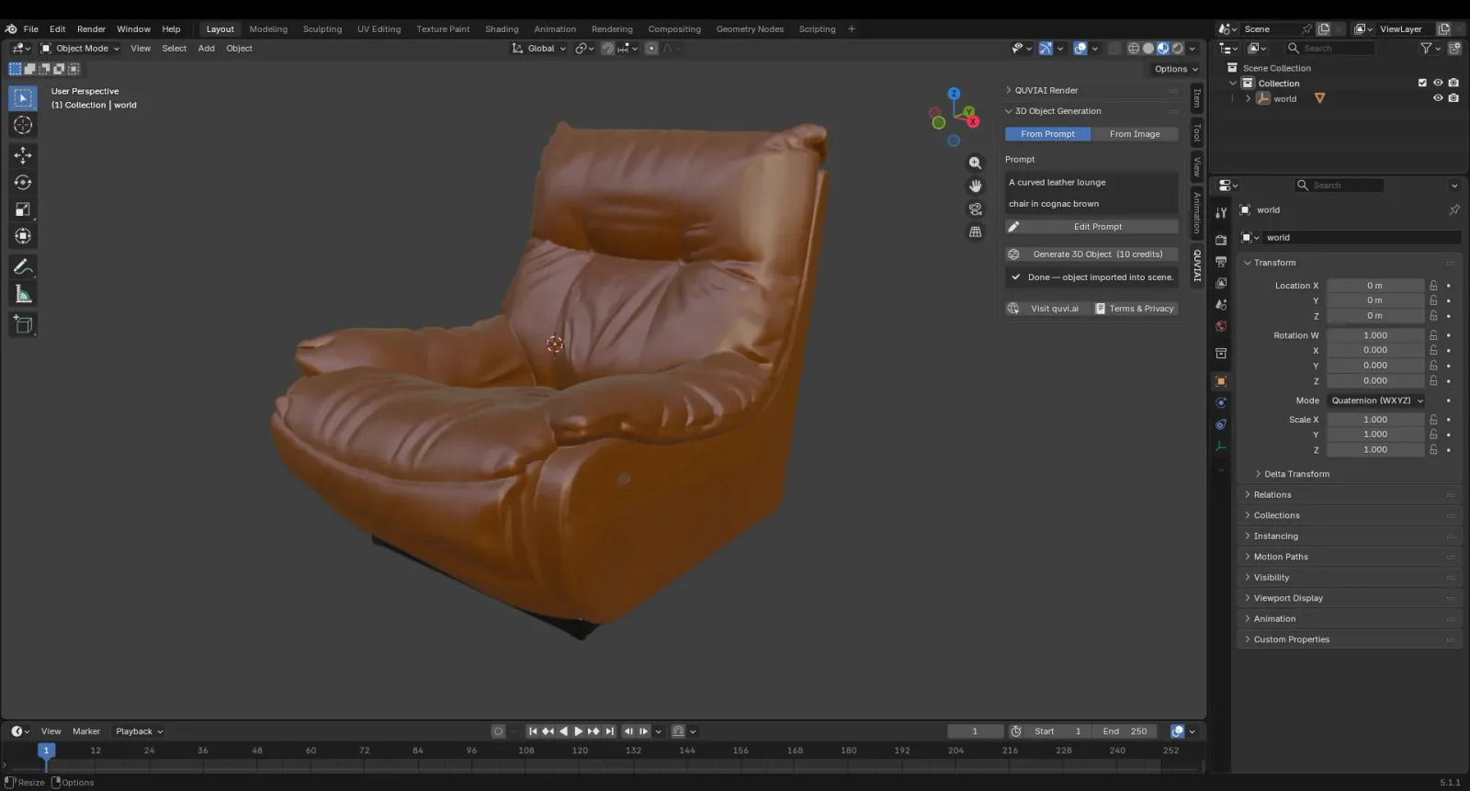Select the Measure tool
The width and height of the screenshot is (1470, 791).
pos(23,294)
